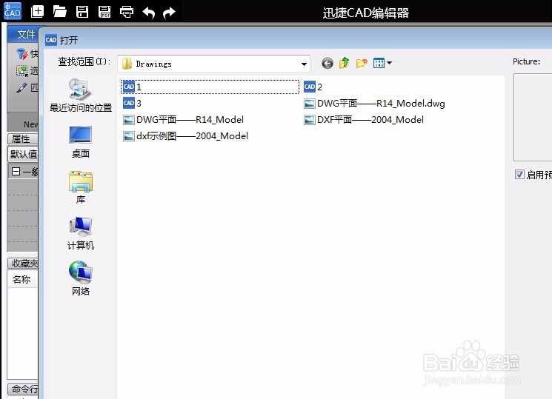Click the selection tool icon in ribbon
The width and height of the screenshot is (552, 399).
coord(21,71)
